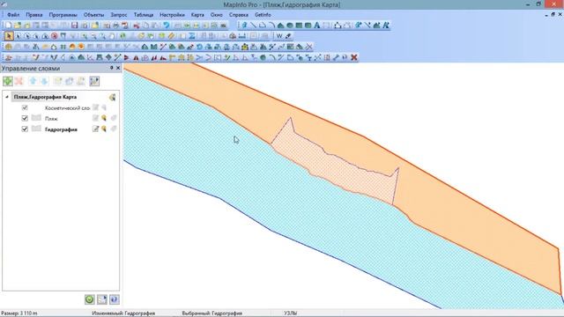Image resolution: width=564 pixels, height=317 pixels.
Task: Click the red Remove Layer X button
Action: [x=19, y=81]
